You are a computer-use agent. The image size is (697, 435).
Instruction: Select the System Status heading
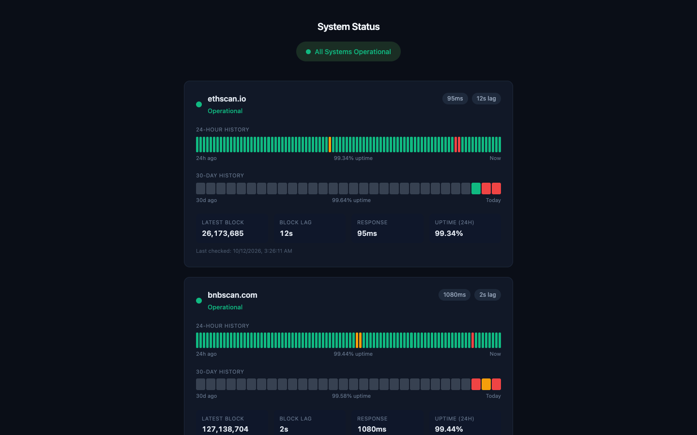[348, 27]
